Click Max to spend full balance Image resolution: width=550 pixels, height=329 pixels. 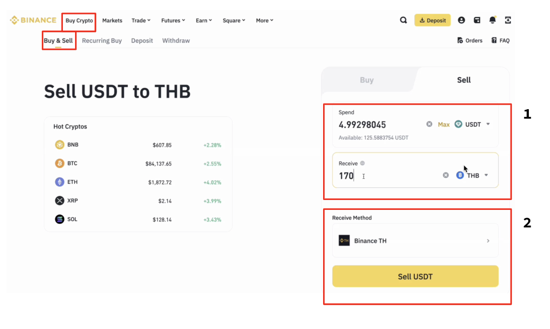[x=444, y=124]
